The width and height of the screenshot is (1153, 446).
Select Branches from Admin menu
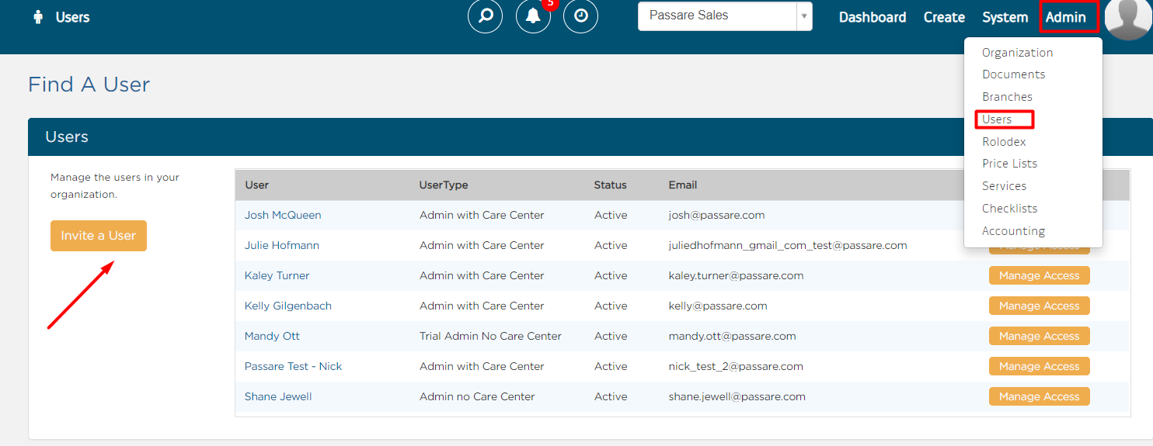(x=1007, y=97)
